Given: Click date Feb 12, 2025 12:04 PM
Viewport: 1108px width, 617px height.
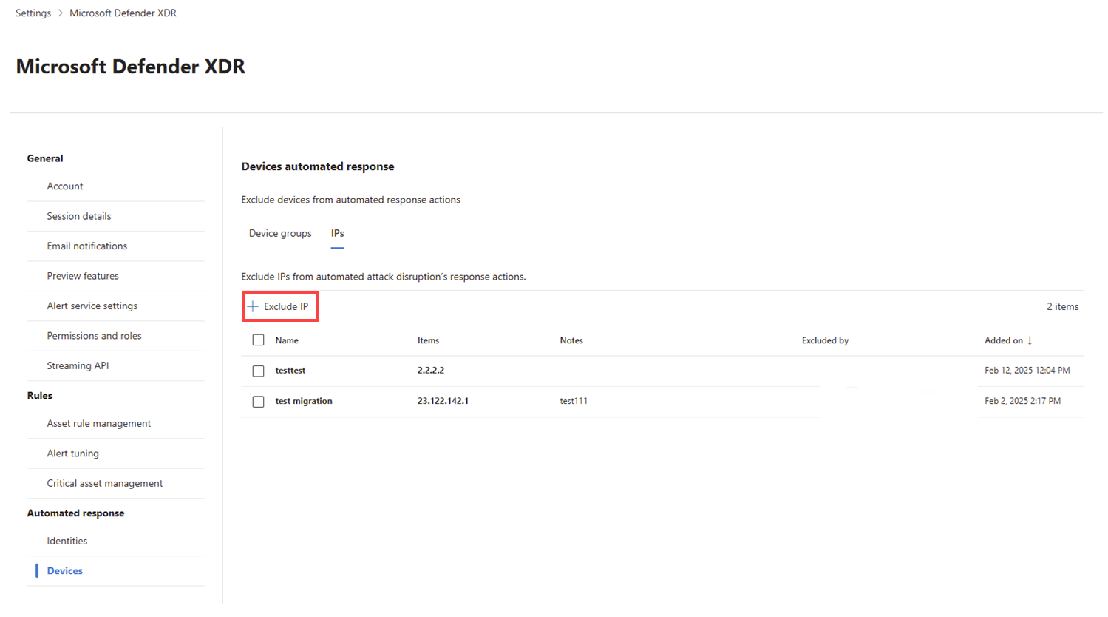Looking at the screenshot, I should (1027, 371).
